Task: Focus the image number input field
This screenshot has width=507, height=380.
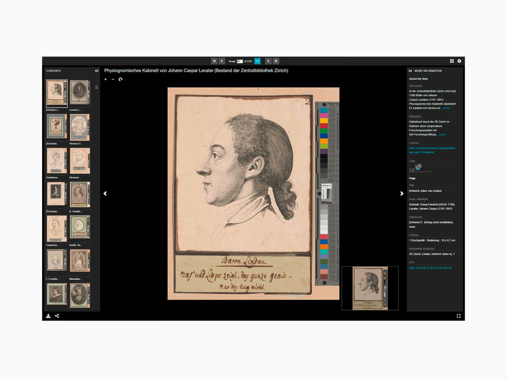Action: coord(240,61)
